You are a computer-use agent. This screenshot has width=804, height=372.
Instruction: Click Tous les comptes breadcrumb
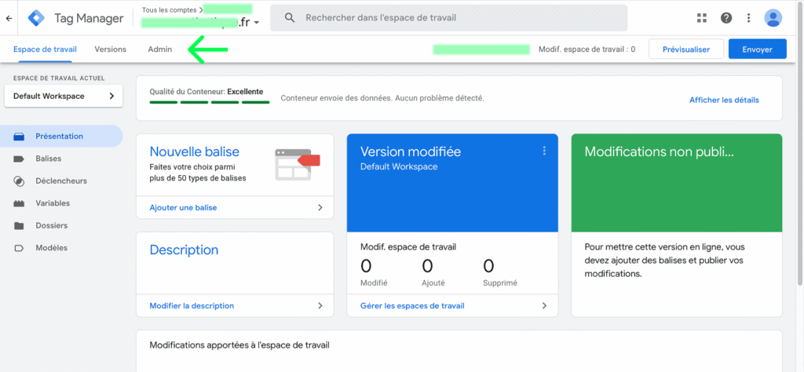170,9
